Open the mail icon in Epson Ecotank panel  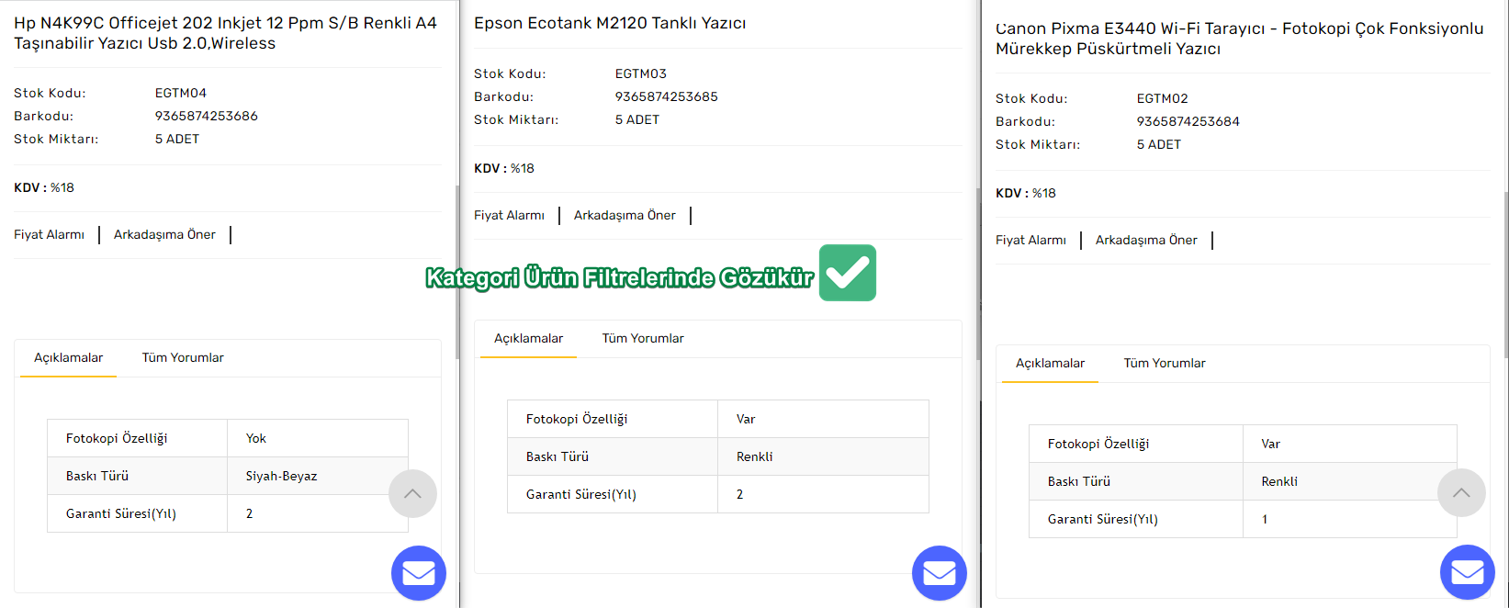coord(940,573)
